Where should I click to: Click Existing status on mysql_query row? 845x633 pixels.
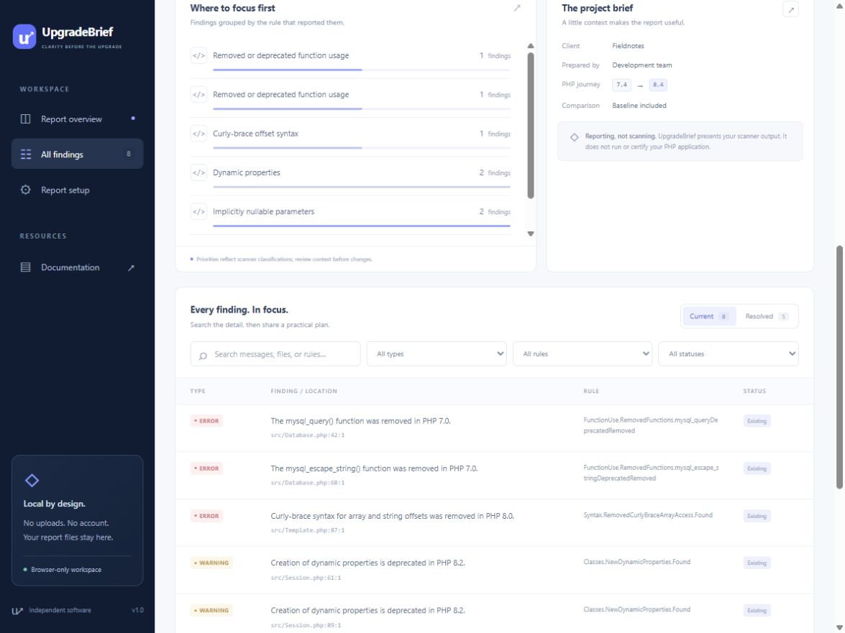click(757, 421)
